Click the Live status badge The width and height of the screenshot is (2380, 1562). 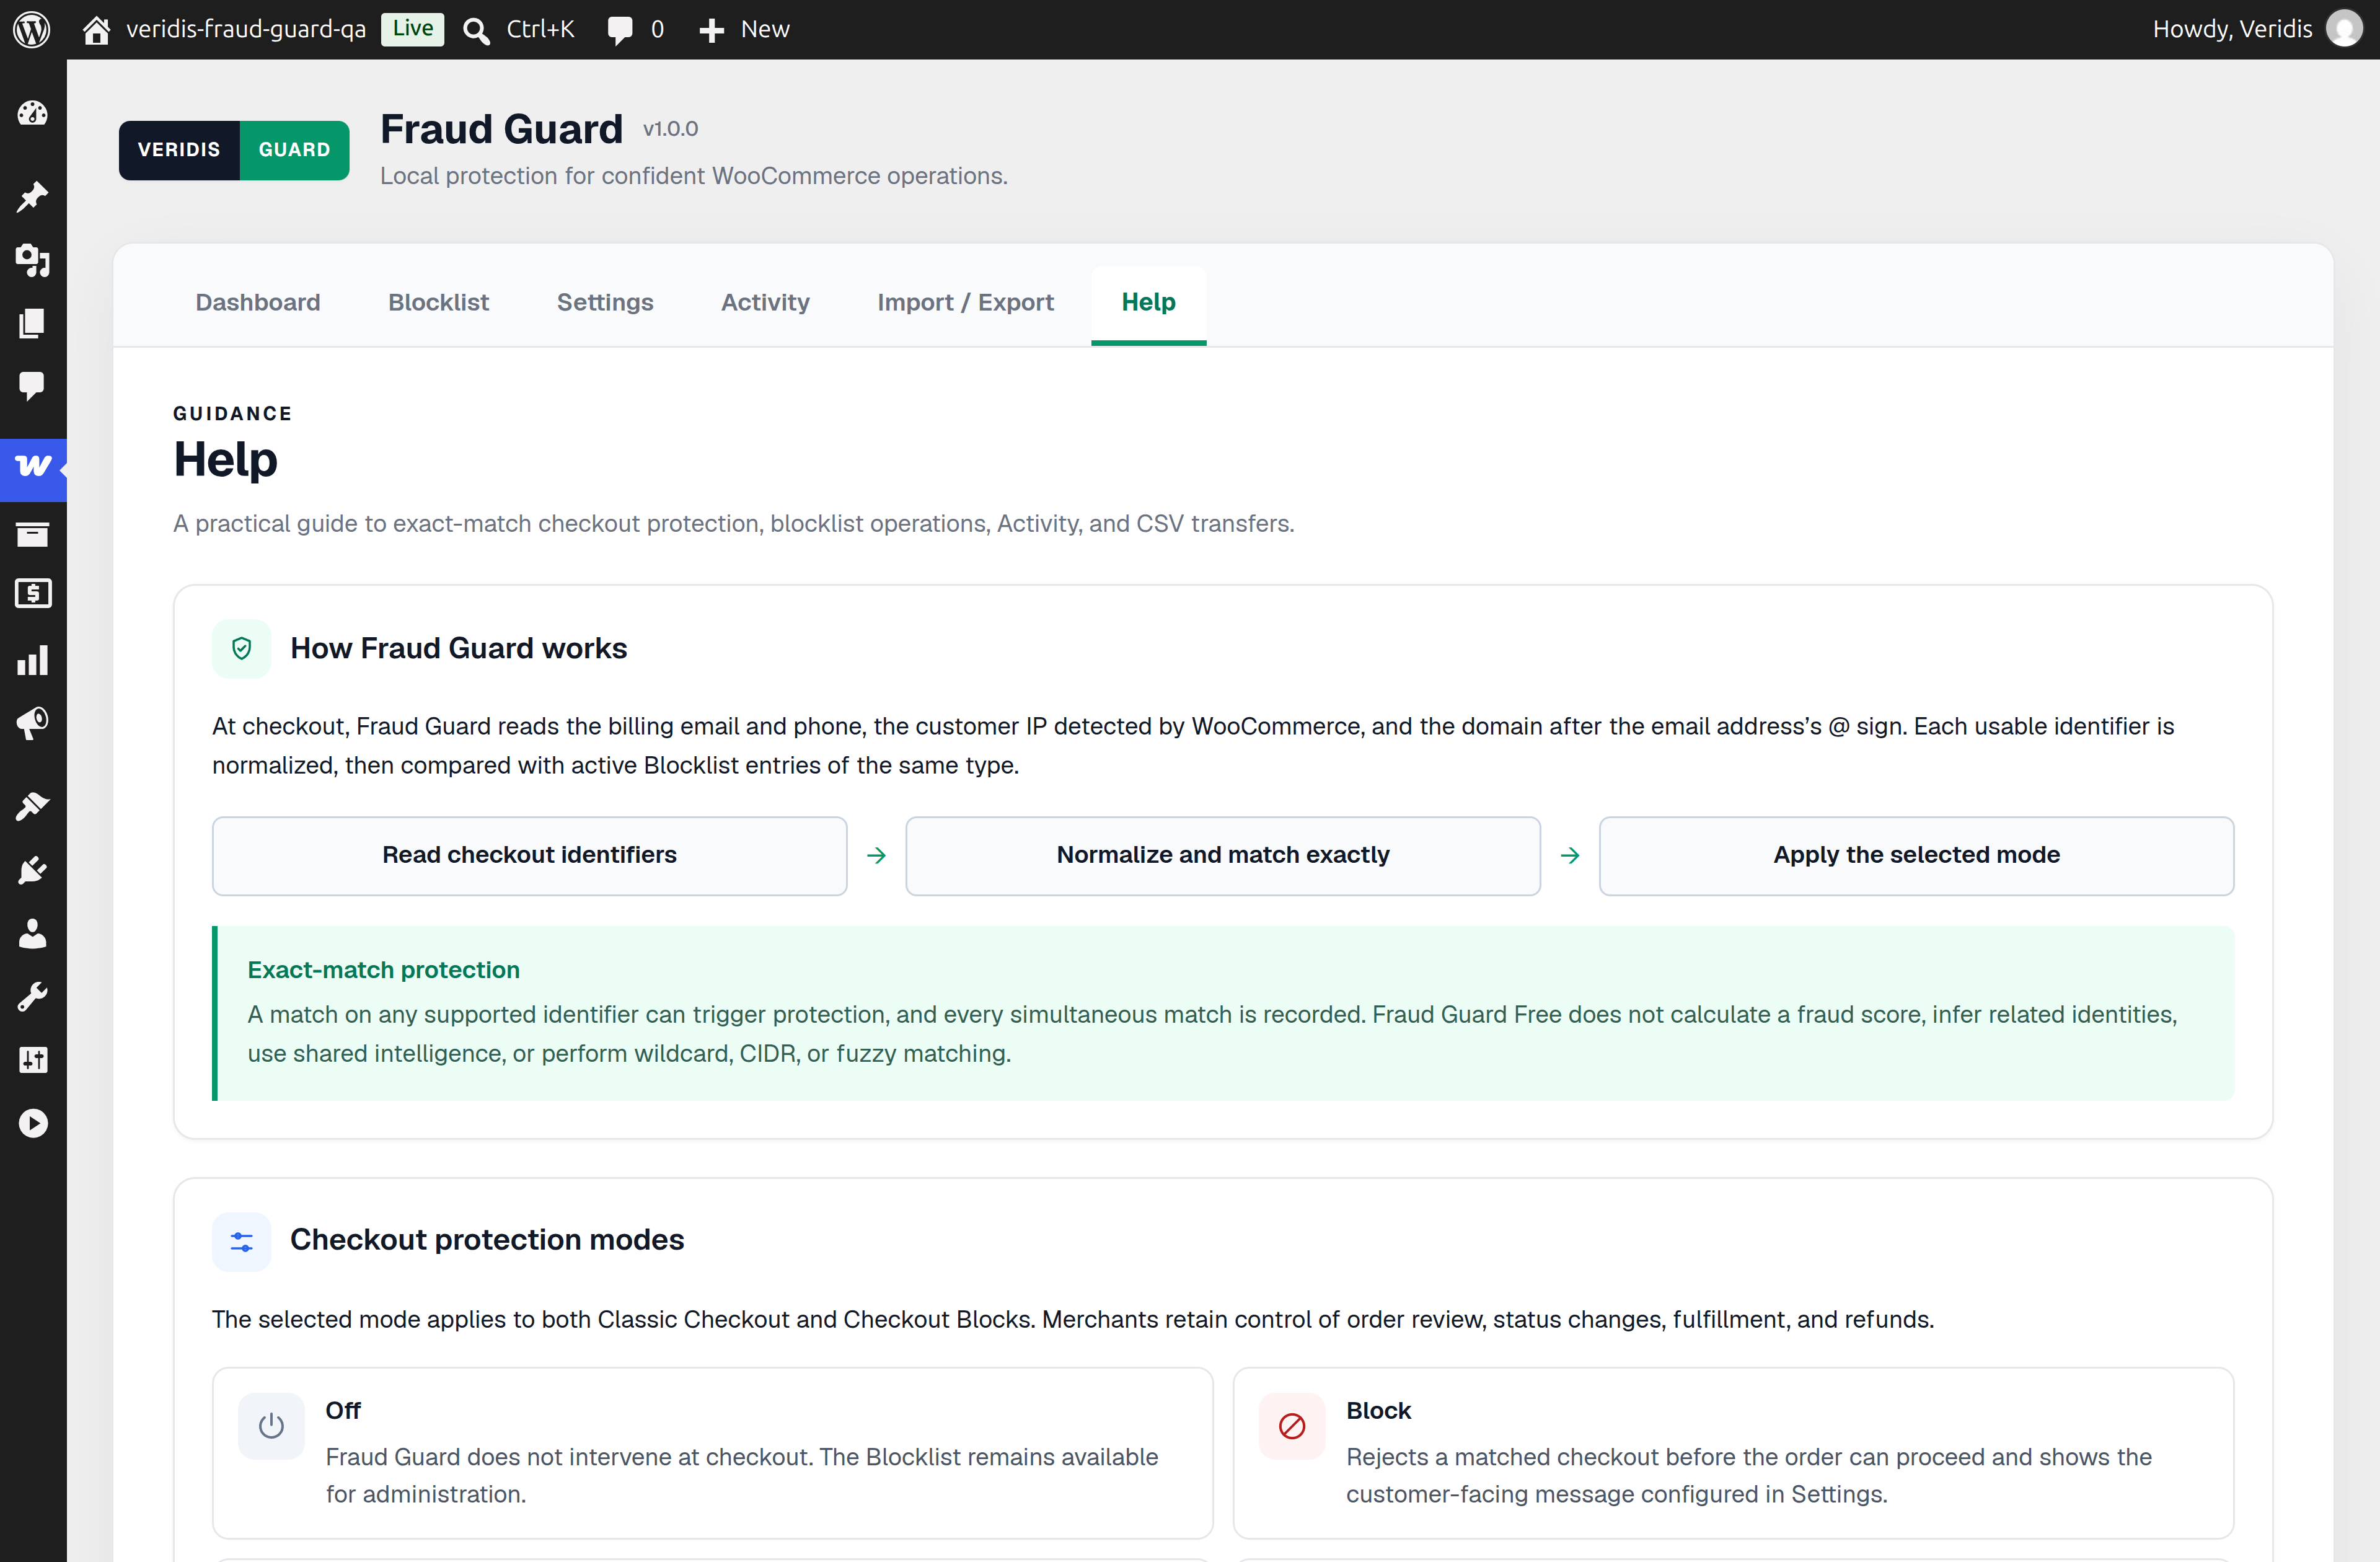point(412,29)
